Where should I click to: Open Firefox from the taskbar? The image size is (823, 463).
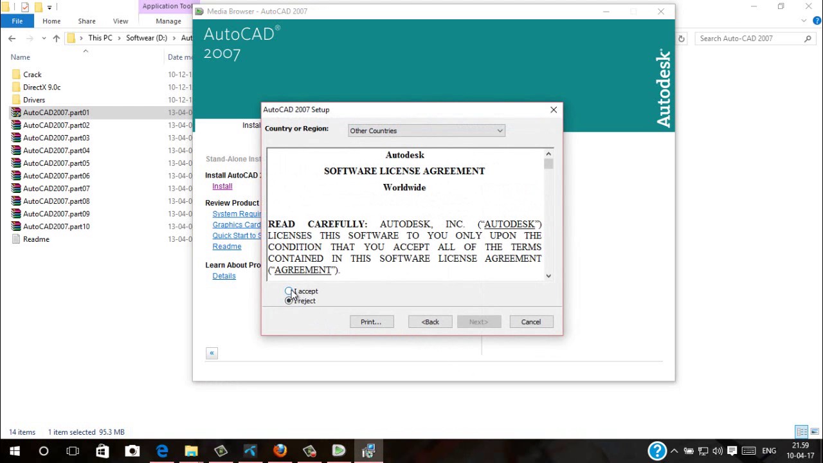tap(280, 451)
